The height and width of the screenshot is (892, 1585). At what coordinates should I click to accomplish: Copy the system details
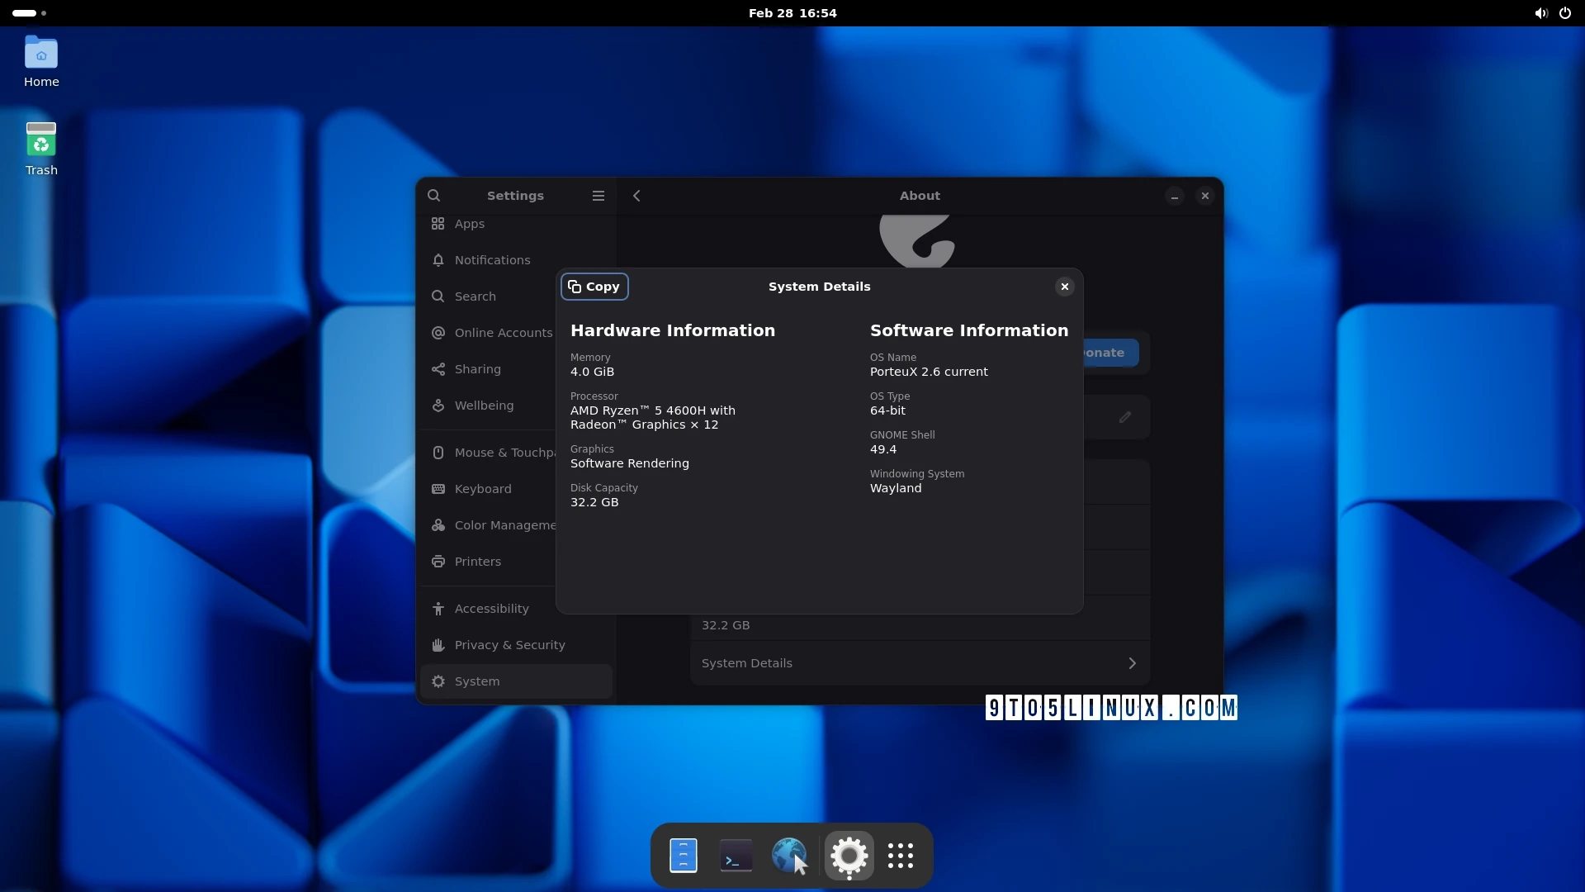594,287
